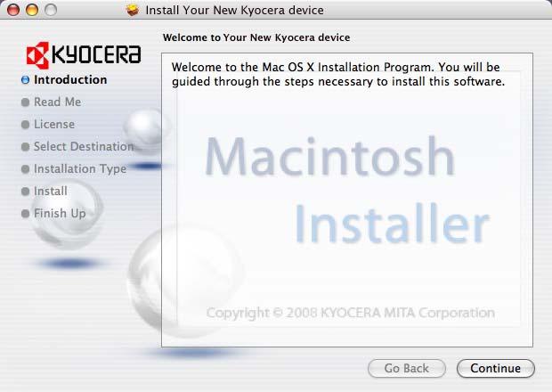
Task: Click the gray zoom window button
Action: click(x=51, y=10)
